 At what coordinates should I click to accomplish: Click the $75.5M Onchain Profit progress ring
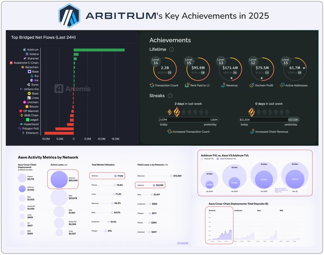(x=262, y=69)
